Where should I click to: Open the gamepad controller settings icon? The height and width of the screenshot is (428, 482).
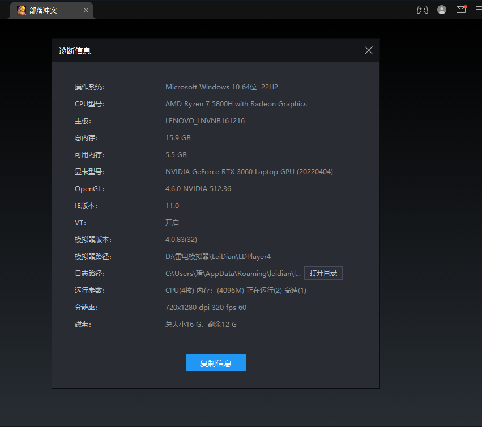[x=423, y=10]
